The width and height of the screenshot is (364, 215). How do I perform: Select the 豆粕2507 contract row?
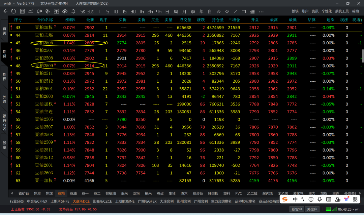point(186,50)
